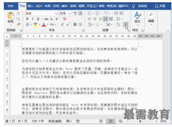Open Font dialog launcher
The image size is (172, 127).
coord(83,31)
